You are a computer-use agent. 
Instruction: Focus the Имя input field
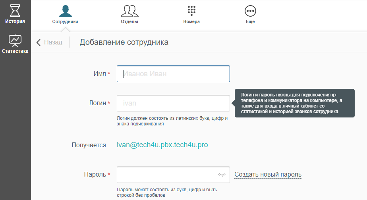point(173,74)
